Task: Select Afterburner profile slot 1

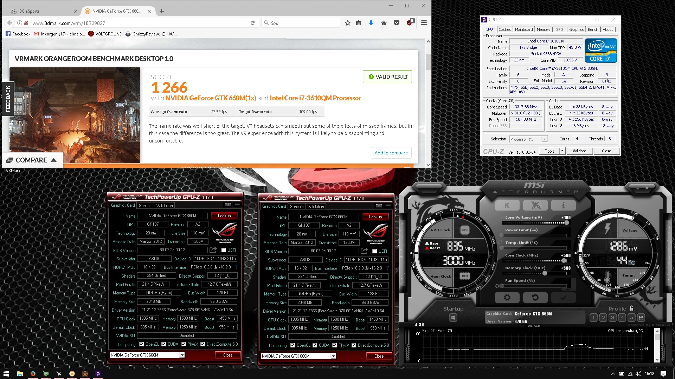Action: point(593,318)
